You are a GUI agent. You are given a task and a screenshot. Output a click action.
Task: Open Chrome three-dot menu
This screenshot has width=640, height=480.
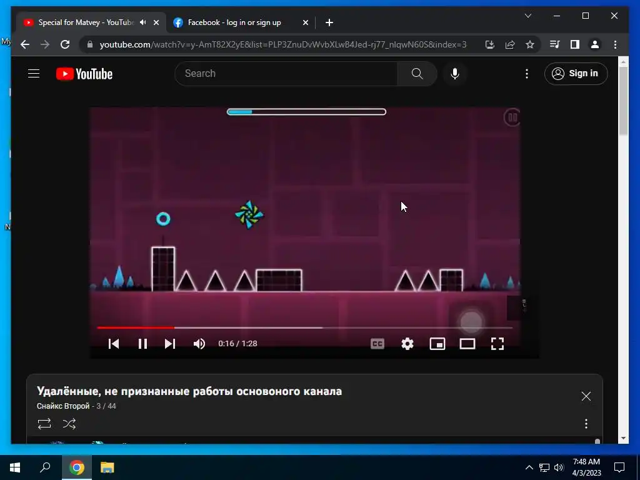pyautogui.click(x=615, y=44)
